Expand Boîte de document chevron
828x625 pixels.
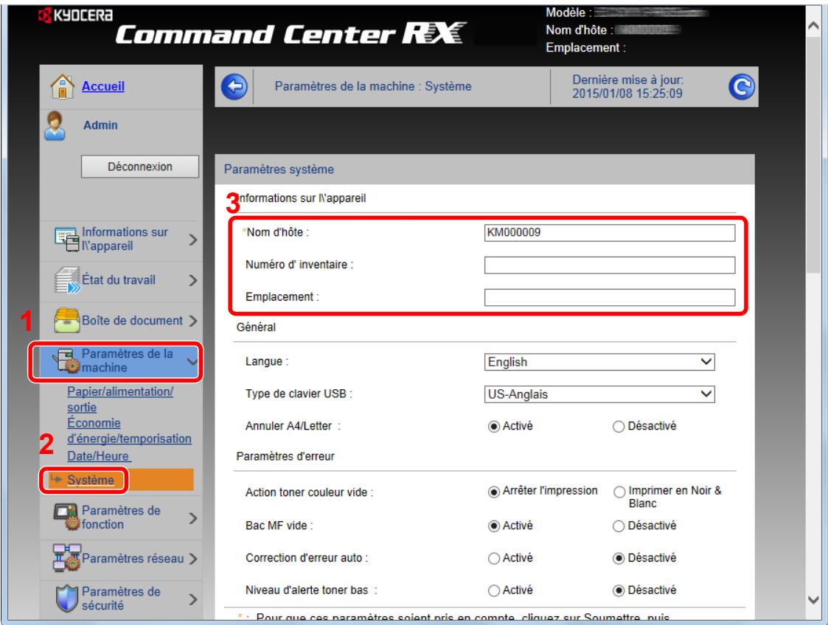(x=192, y=321)
